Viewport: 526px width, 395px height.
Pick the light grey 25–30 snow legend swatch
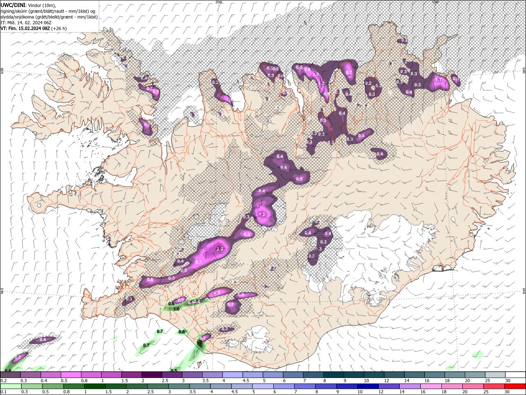click(x=495, y=374)
